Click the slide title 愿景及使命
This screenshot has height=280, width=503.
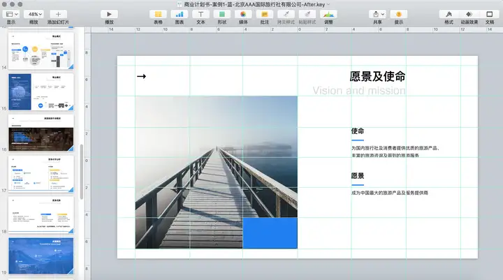tap(377, 76)
